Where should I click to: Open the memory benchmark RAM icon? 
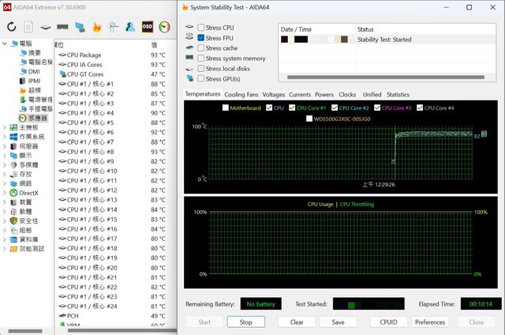tap(63, 27)
